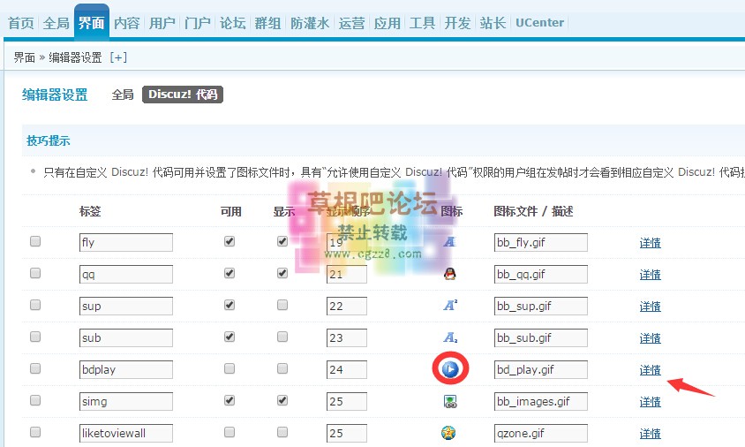Click the display order field showing 24

pyautogui.click(x=347, y=369)
